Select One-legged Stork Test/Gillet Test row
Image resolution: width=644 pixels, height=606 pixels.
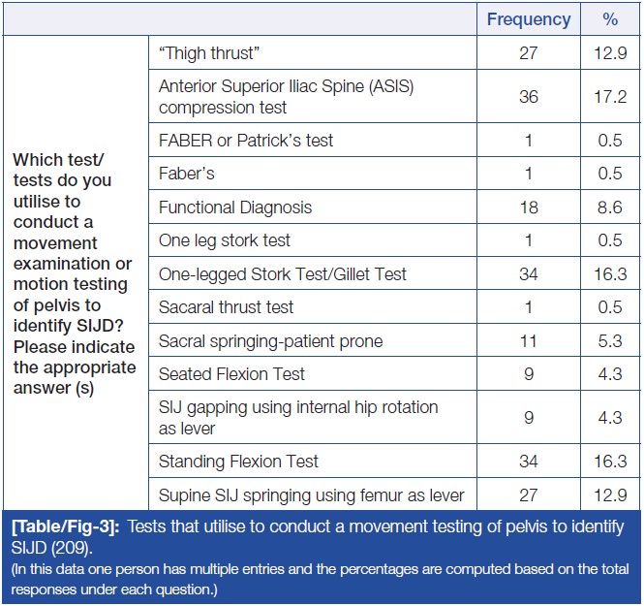pos(283,274)
